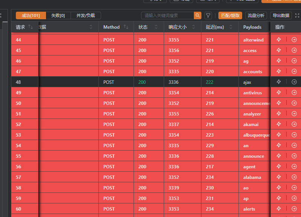The image size is (301, 217).
Task: Click the 流量分析 button
Action: coord(256,15)
